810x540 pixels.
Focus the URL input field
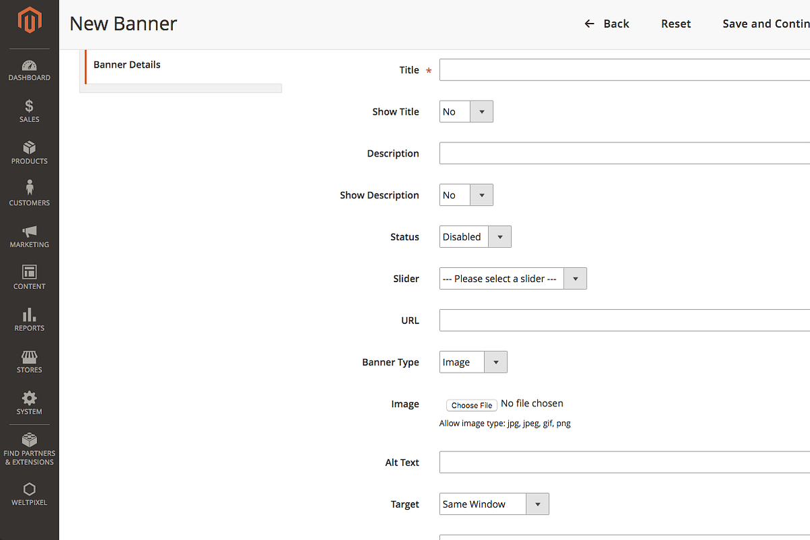tap(624, 321)
